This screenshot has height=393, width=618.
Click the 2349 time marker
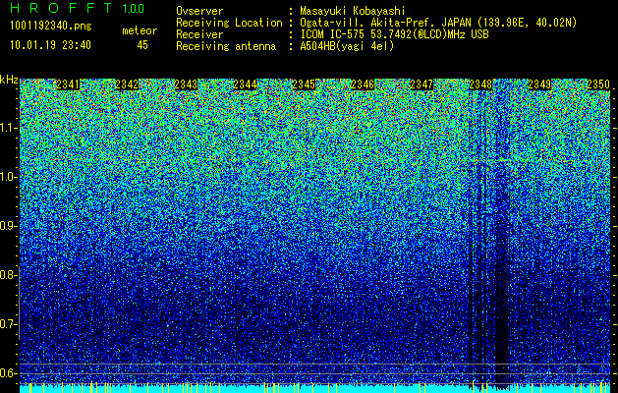[539, 84]
